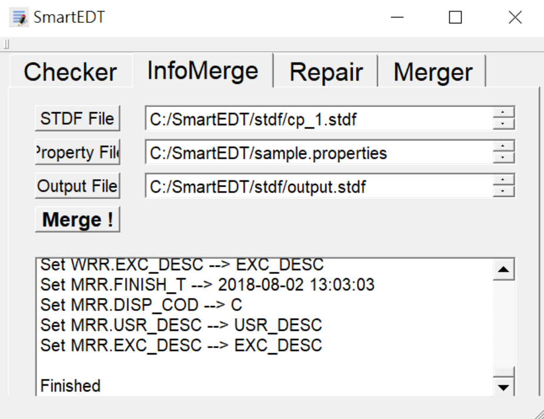
Task: Run the Merge ! button
Action: tap(78, 220)
